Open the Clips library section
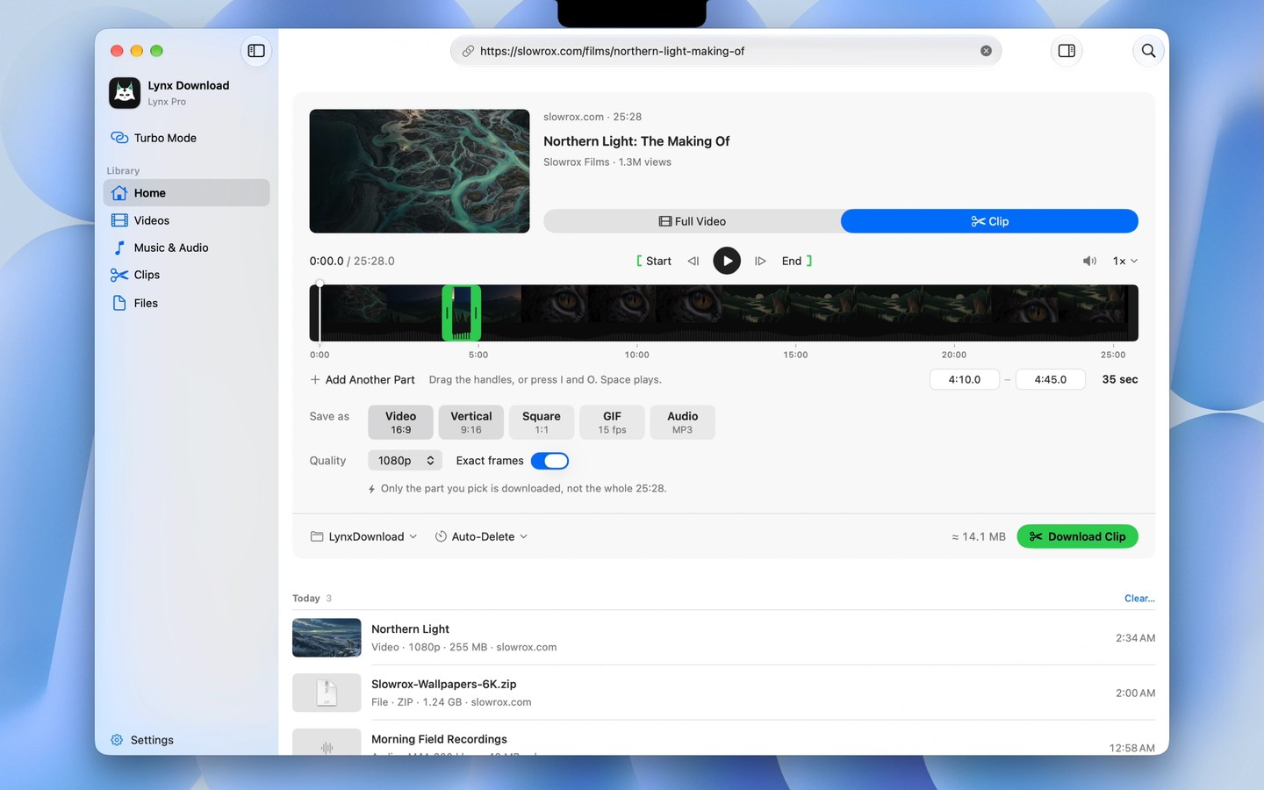 (x=186, y=275)
